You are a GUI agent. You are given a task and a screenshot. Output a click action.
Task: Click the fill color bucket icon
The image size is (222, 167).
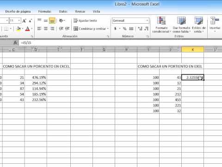coord(18,29)
